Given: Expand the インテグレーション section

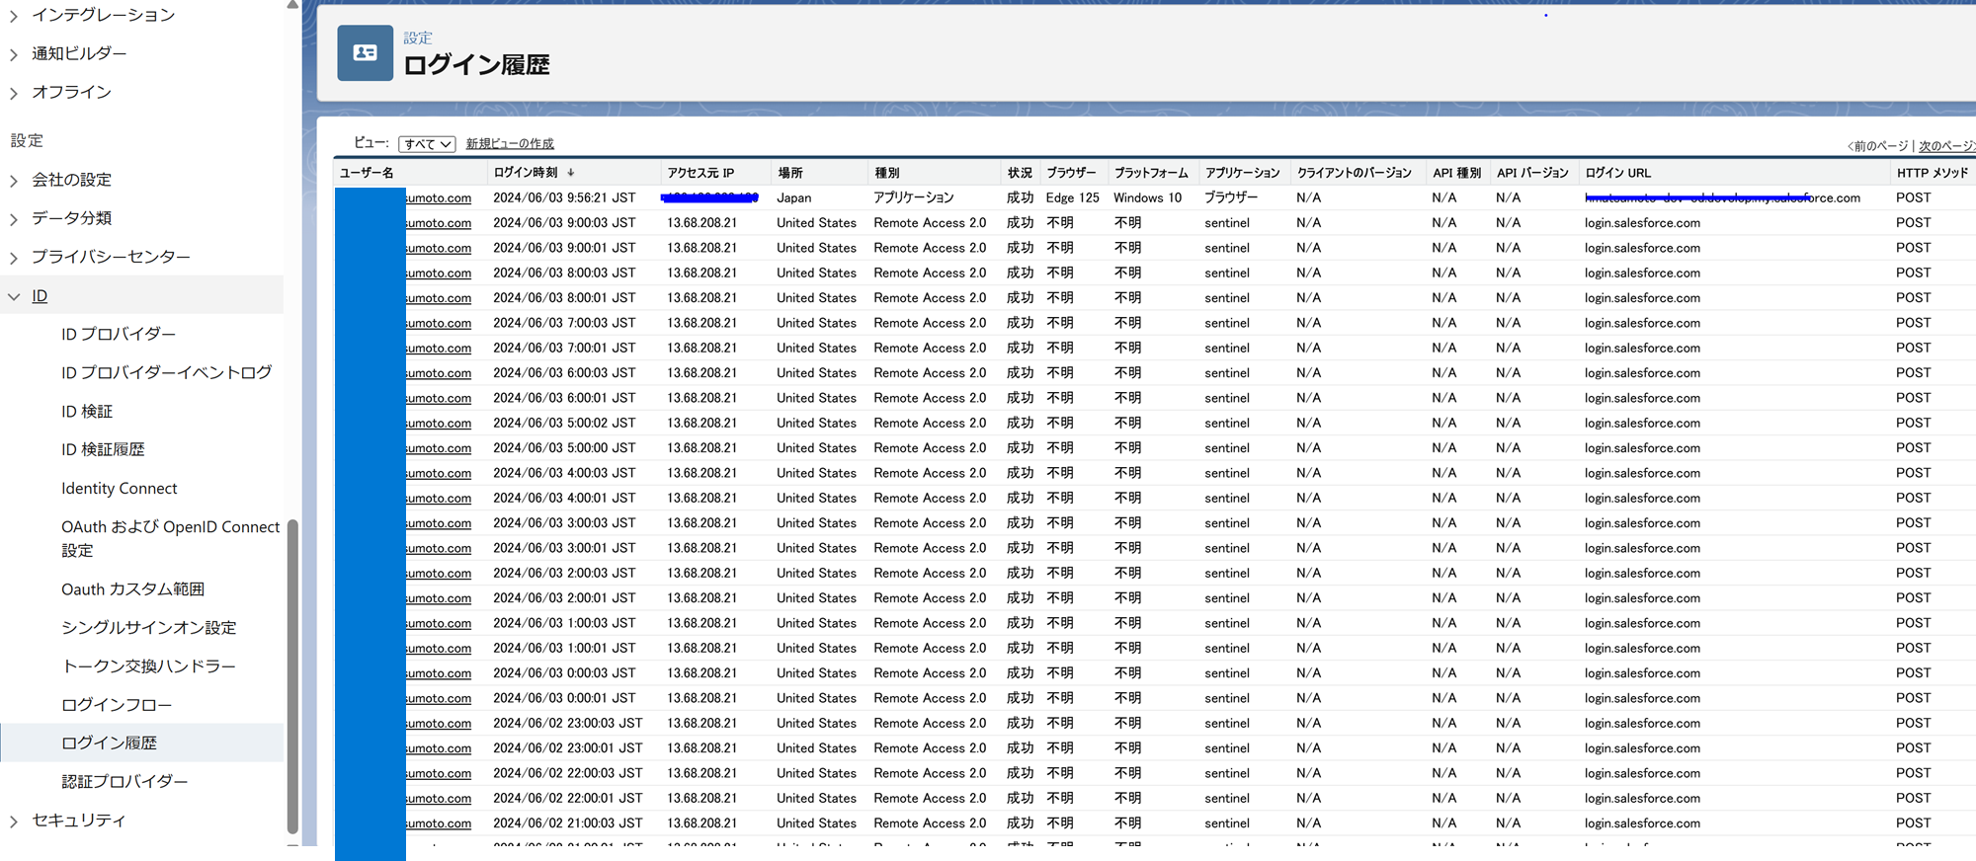Looking at the screenshot, I should (14, 16).
